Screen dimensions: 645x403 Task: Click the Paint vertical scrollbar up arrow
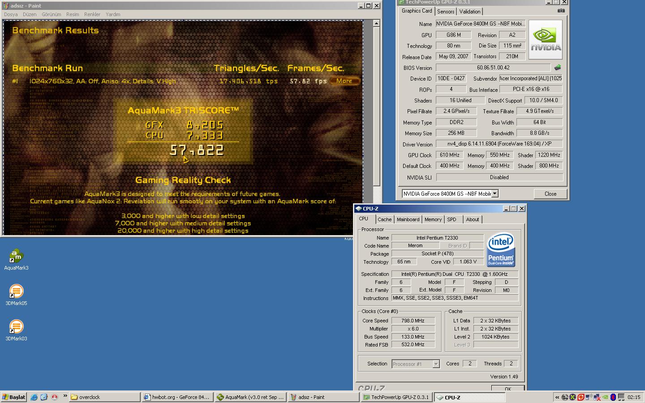point(376,23)
